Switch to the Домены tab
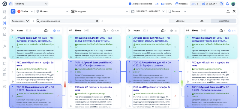The height and width of the screenshot is (109, 240). [x=180, y=21]
